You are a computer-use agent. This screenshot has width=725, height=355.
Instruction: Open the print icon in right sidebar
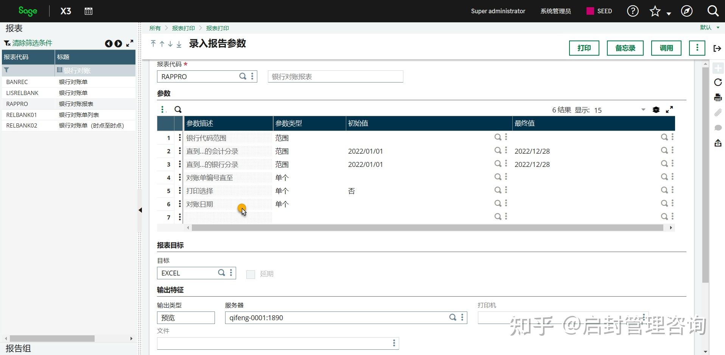718,97
